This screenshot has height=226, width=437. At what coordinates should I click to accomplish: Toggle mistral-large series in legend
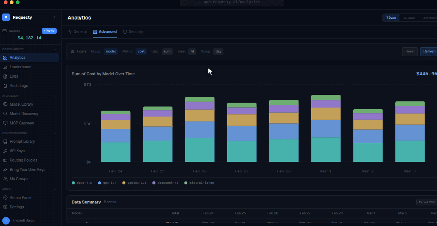[x=199, y=183]
